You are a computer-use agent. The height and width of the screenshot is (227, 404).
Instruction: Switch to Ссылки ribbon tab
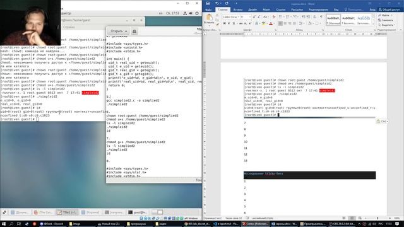281,9
